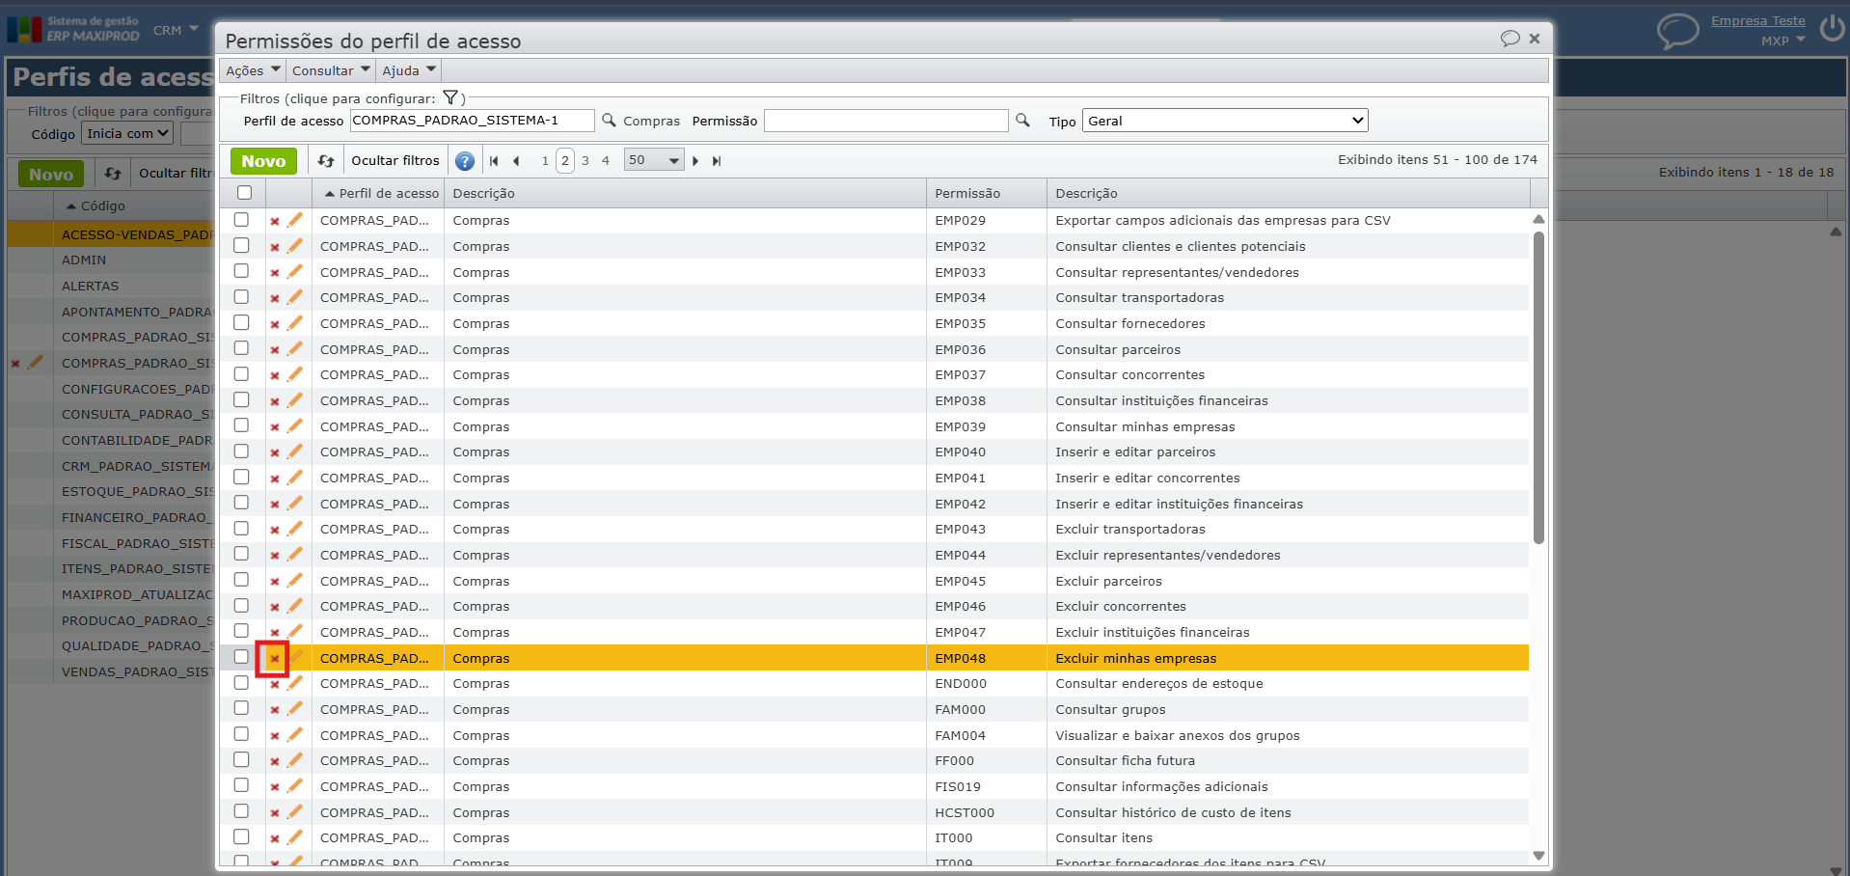Expand the page size dropdown showing 50

coord(654,160)
